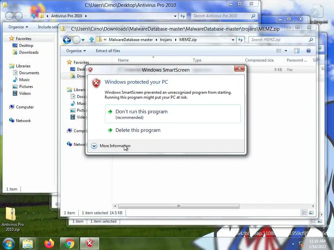Switch to large icons view in MEMZ.zip status bar
Screen dimensions: 334x250
[311, 213]
